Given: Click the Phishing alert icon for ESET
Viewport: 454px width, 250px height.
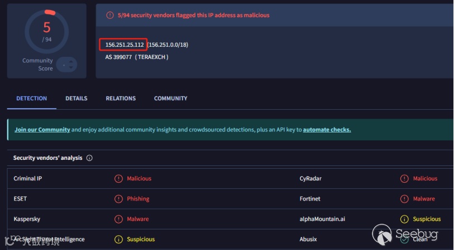Looking at the screenshot, I should point(118,199).
